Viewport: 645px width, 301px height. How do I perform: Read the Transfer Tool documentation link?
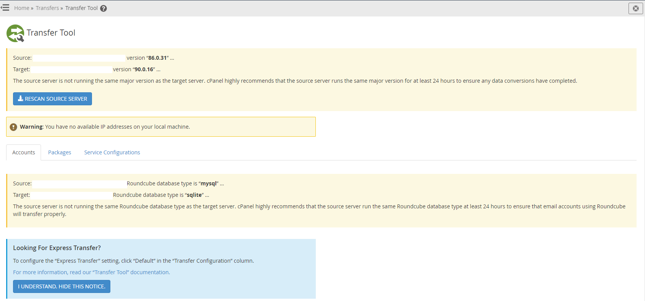pos(92,272)
